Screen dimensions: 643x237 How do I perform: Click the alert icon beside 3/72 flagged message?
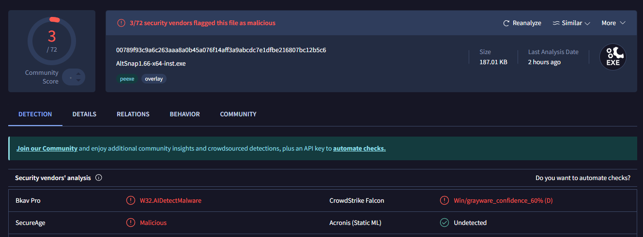click(x=121, y=23)
